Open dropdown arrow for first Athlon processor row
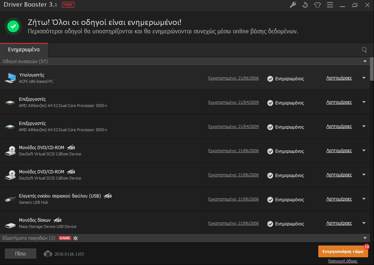Screen dimensions: 374x265 click(364, 102)
